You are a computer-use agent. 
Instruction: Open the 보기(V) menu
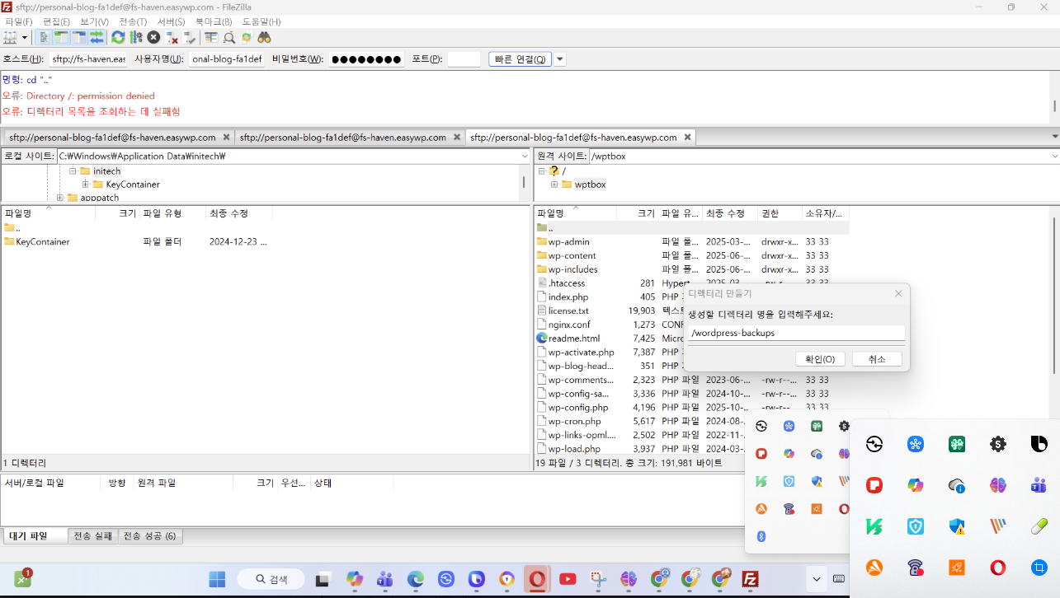(x=94, y=21)
